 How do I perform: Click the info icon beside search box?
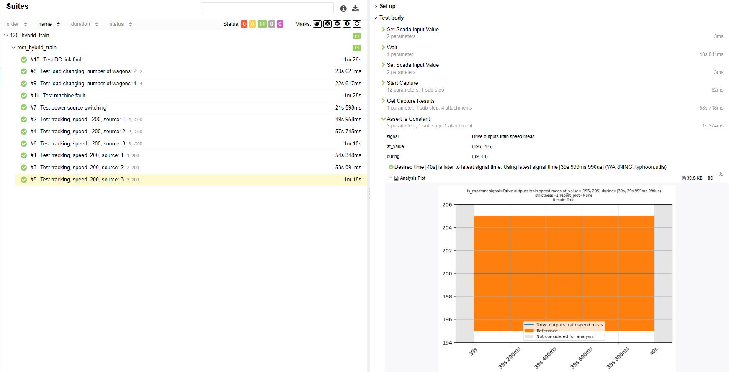[343, 8]
